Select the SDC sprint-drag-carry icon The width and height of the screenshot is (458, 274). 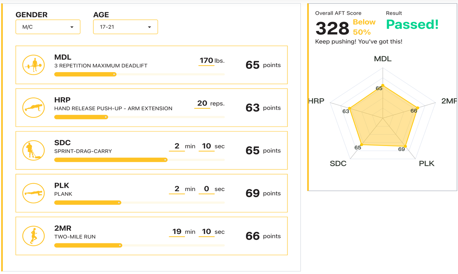tap(33, 150)
